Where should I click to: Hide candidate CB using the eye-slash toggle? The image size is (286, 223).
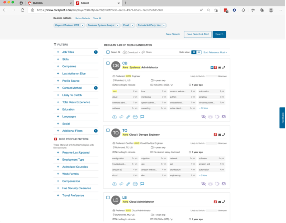tap(204, 116)
